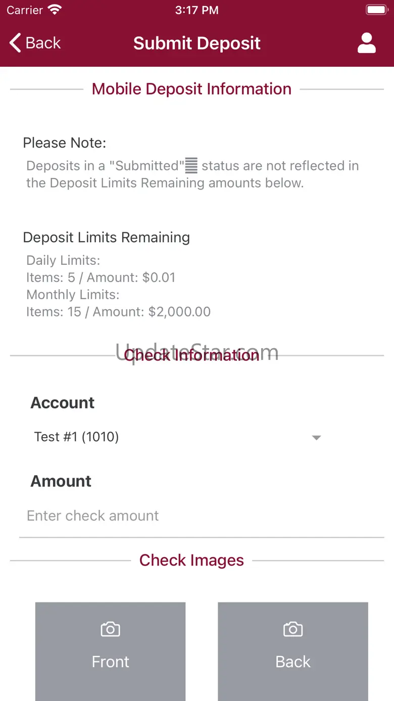Click the Submit Deposit page title

click(197, 43)
